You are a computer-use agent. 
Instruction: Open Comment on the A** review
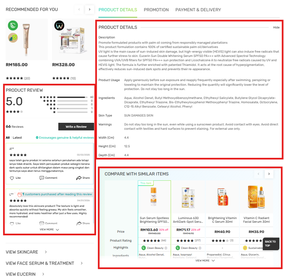point(48,178)
